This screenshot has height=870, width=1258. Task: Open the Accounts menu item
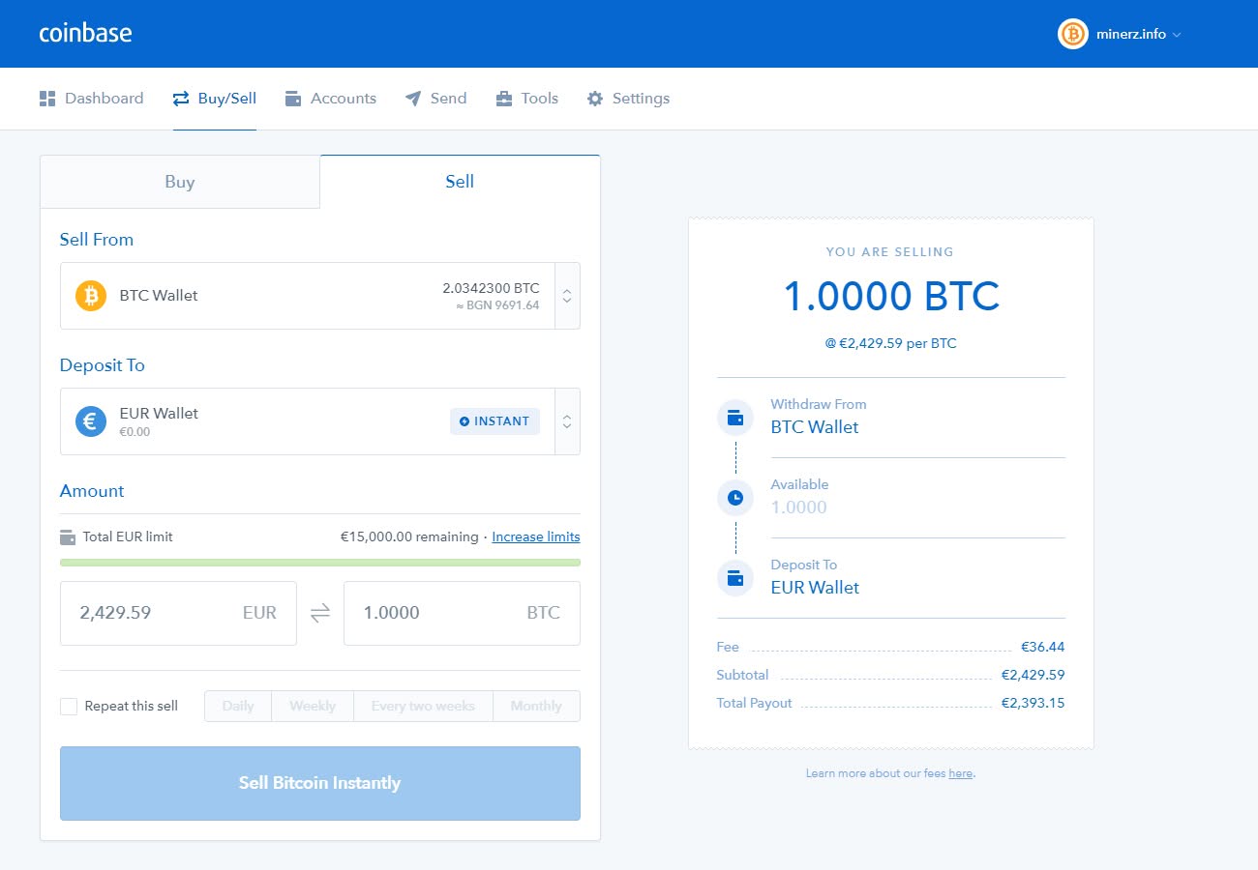click(x=331, y=99)
